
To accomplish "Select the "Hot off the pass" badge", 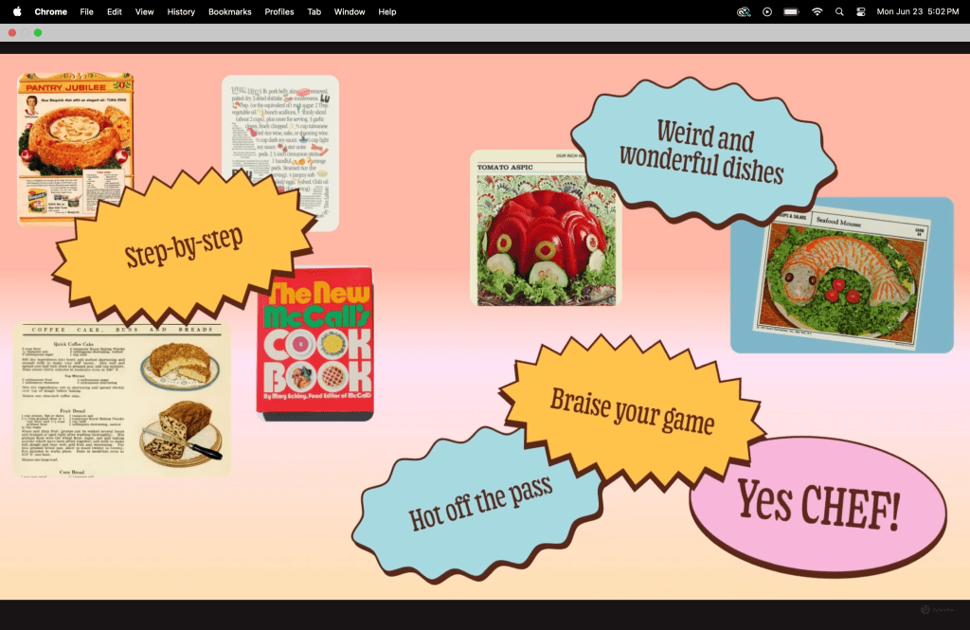I will point(480,504).
